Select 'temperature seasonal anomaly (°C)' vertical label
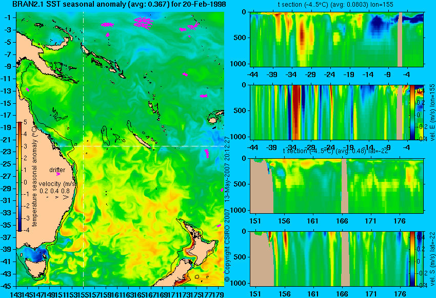Screen dimensions: 436x298 tap(34, 176)
